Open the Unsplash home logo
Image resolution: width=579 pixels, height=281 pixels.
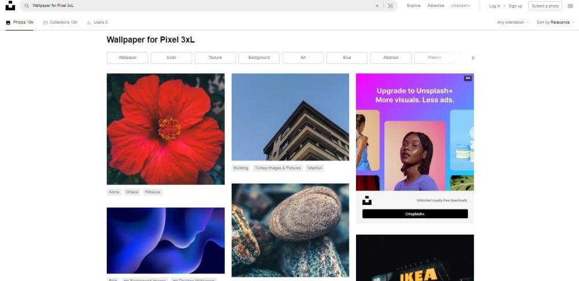click(10, 6)
